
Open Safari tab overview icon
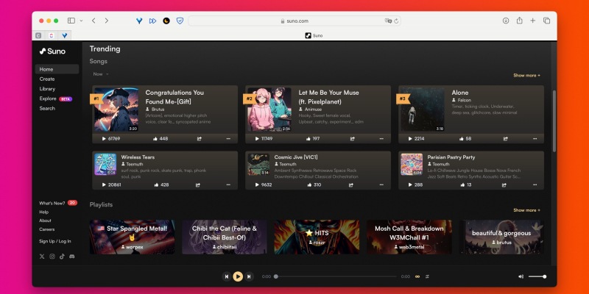tap(546, 21)
